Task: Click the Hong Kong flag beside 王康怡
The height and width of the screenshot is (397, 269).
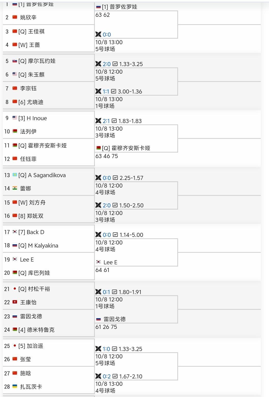Action: (15, 302)
